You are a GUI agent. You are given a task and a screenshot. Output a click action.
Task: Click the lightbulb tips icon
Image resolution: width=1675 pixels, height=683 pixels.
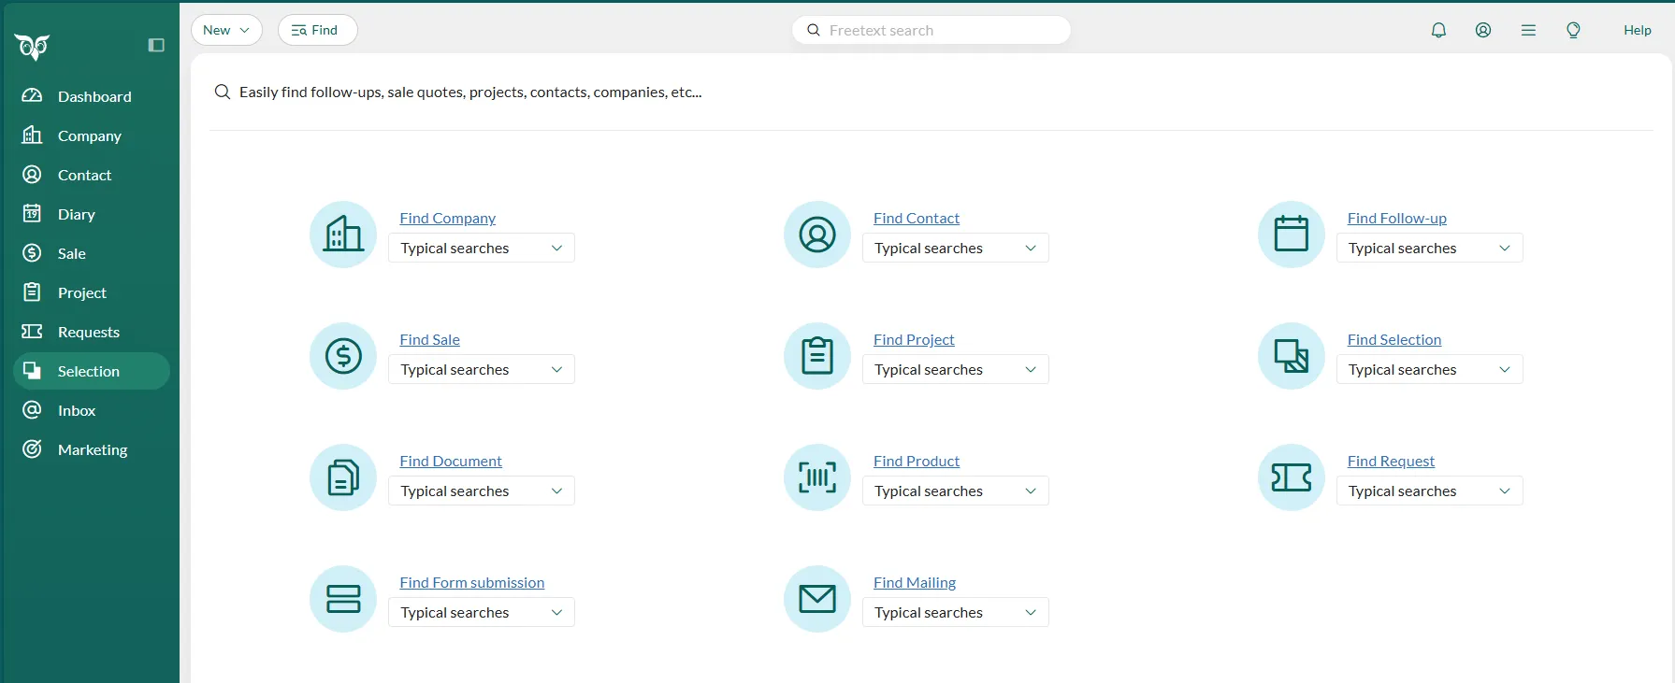pyautogui.click(x=1573, y=30)
